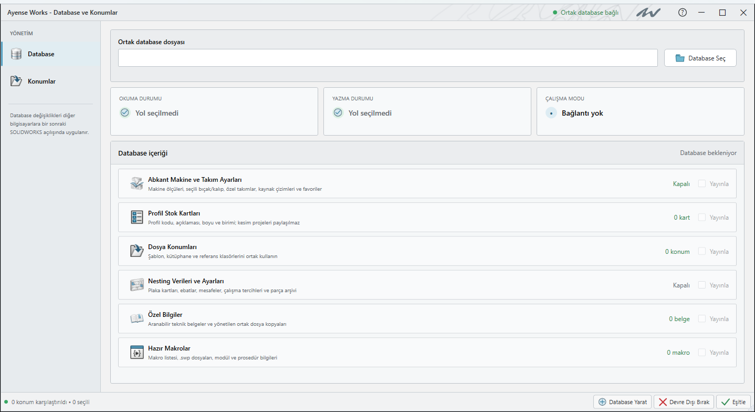
Task: Click the Okuma Durumu check status icon
Action: [x=124, y=112]
